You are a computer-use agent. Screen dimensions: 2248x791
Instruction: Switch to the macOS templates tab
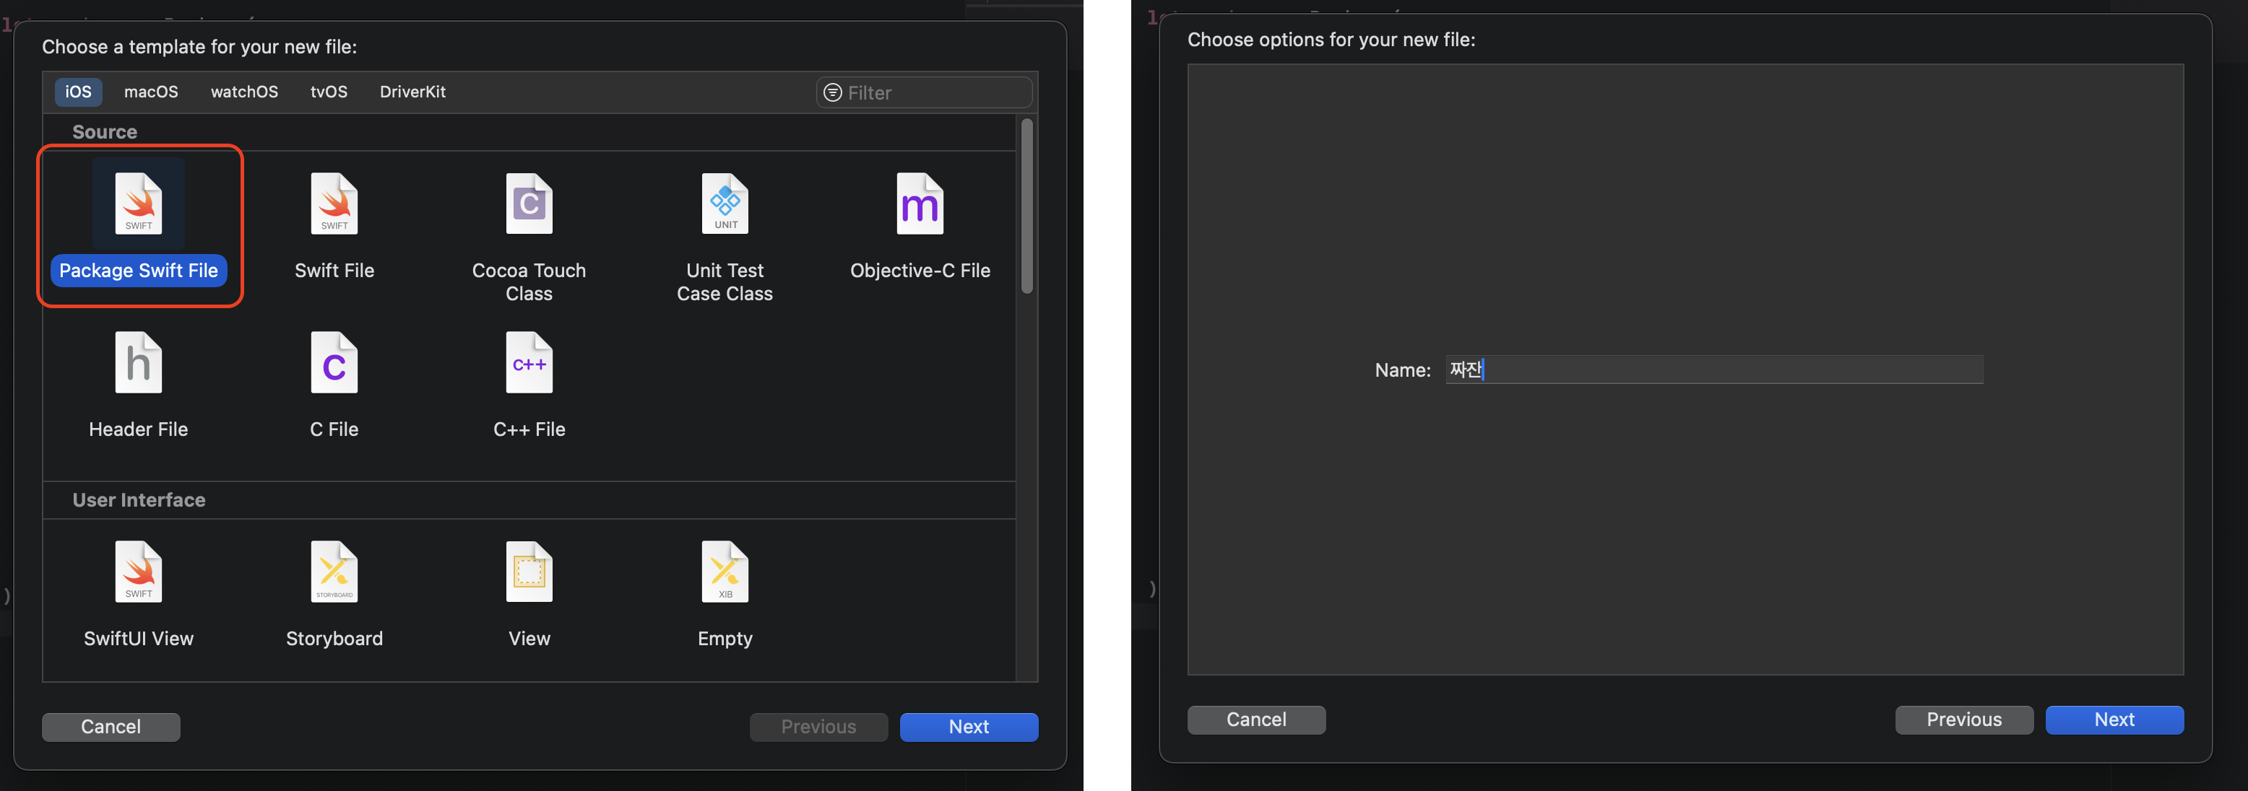click(150, 92)
